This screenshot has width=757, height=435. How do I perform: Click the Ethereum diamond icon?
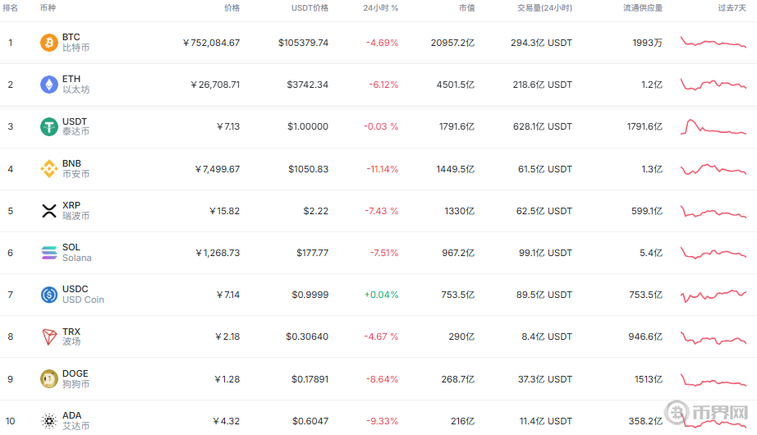49,85
